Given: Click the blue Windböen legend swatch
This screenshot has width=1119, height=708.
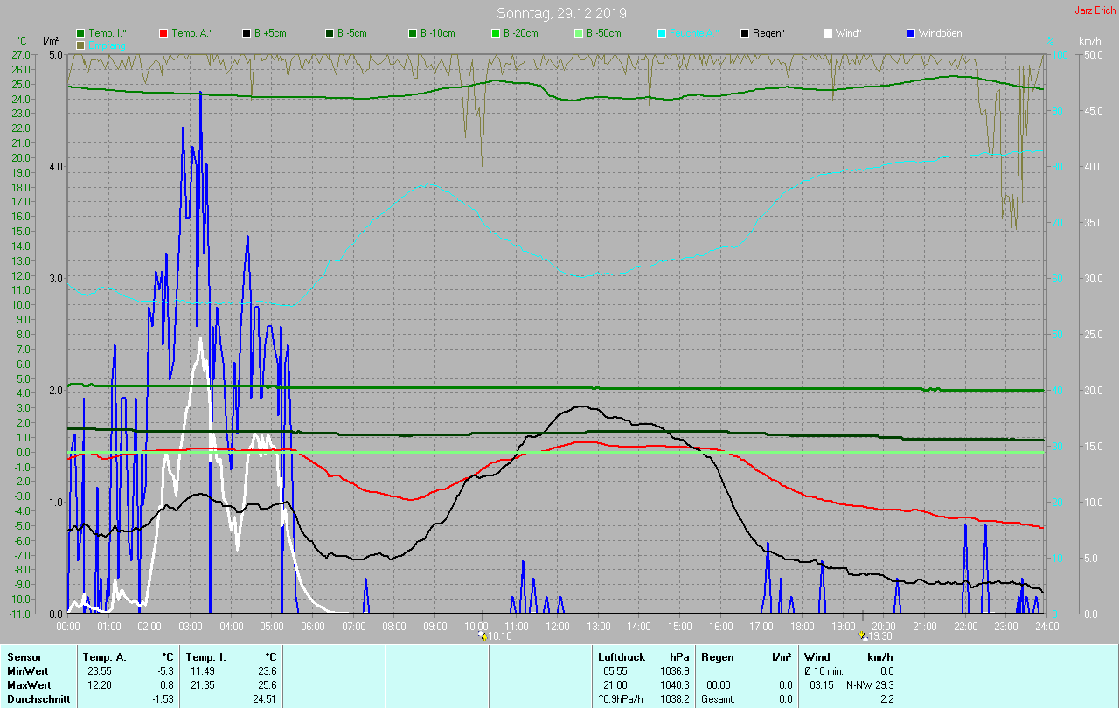Looking at the screenshot, I should tap(911, 33).
